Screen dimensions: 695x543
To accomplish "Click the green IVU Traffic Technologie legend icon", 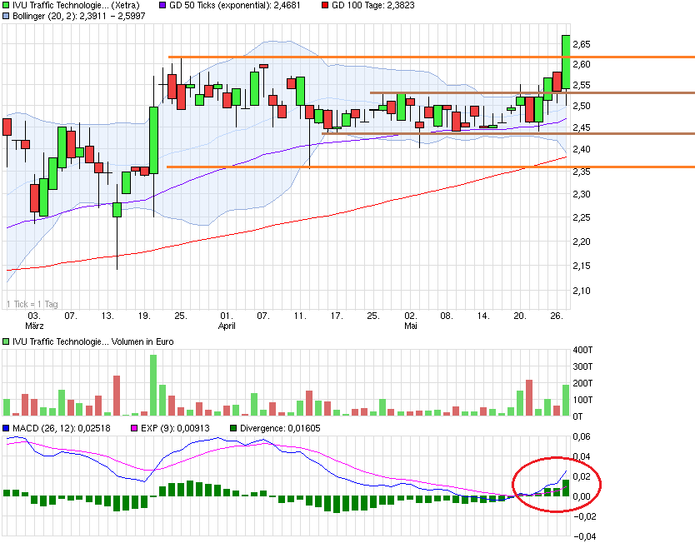I will point(7,6).
